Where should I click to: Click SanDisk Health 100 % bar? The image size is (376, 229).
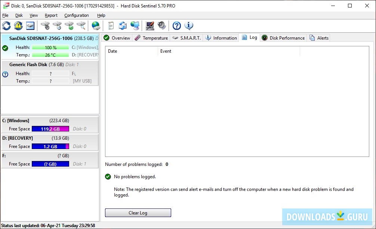pos(50,47)
